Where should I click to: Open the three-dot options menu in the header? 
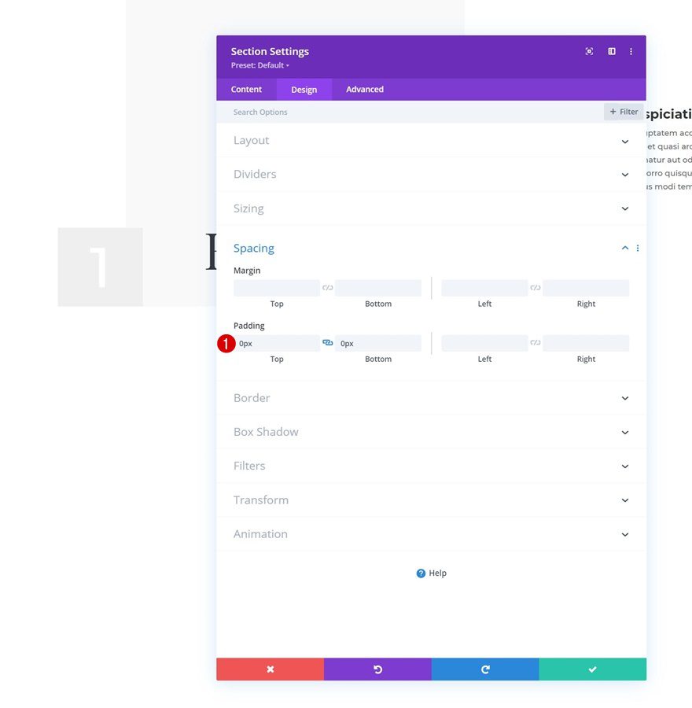[631, 51]
